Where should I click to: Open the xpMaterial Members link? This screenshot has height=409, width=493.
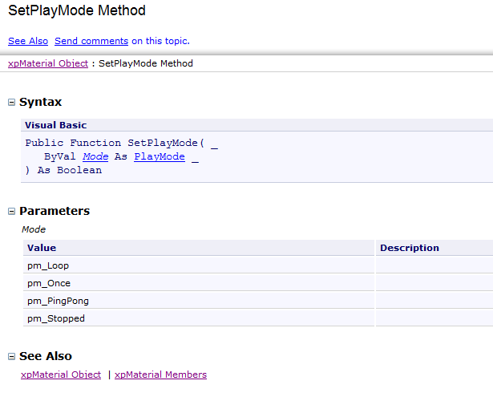(x=160, y=375)
